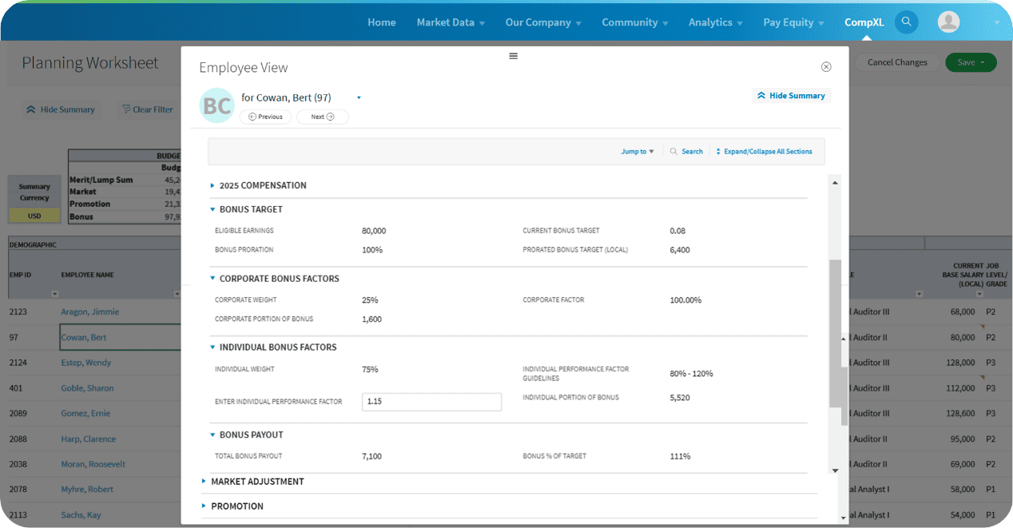The image size is (1013, 528).
Task: Open the user profile avatar icon
Action: [x=948, y=22]
